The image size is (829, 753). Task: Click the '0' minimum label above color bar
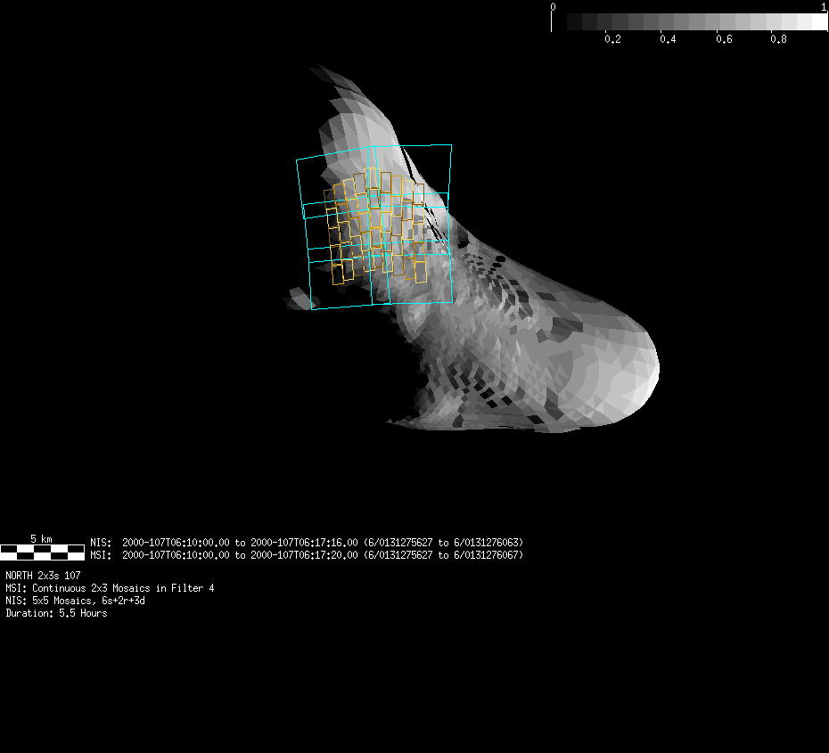[x=553, y=7]
